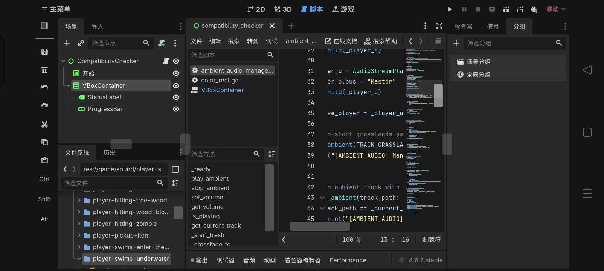The width and height of the screenshot is (604, 271).
Task: Add a new scene tab
Action: coord(291,26)
